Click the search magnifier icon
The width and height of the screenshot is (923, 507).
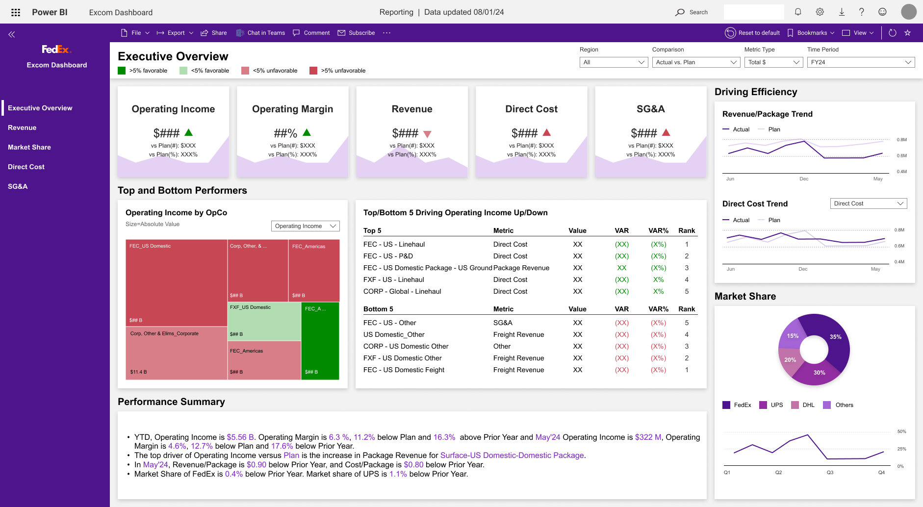(680, 12)
